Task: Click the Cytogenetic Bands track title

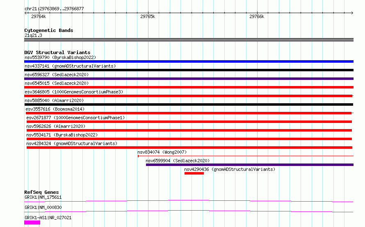Action: 49,30
